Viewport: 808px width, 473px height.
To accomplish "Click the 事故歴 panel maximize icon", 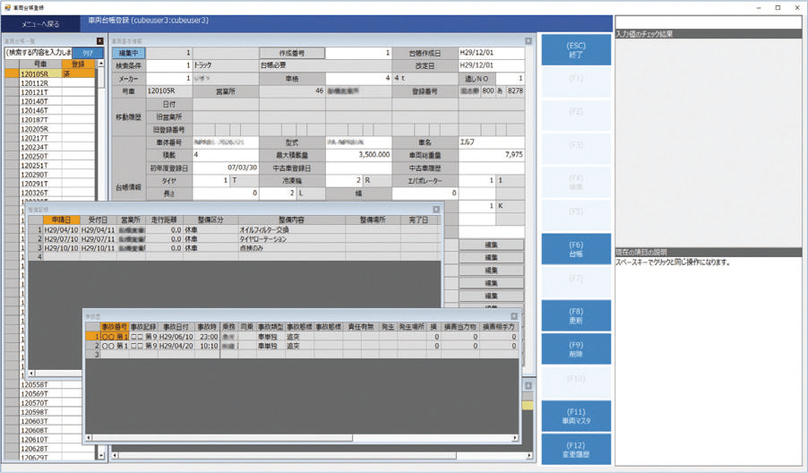I will point(514,318).
